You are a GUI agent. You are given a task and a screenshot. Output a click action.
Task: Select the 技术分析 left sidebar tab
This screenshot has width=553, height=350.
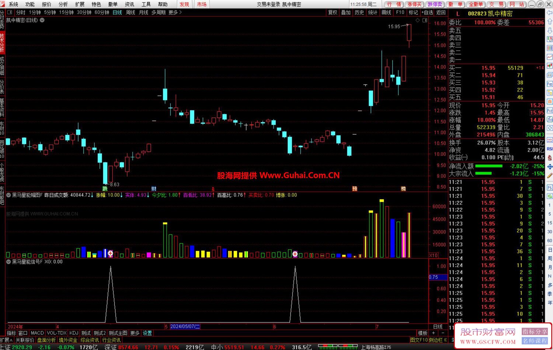click(x=2, y=42)
